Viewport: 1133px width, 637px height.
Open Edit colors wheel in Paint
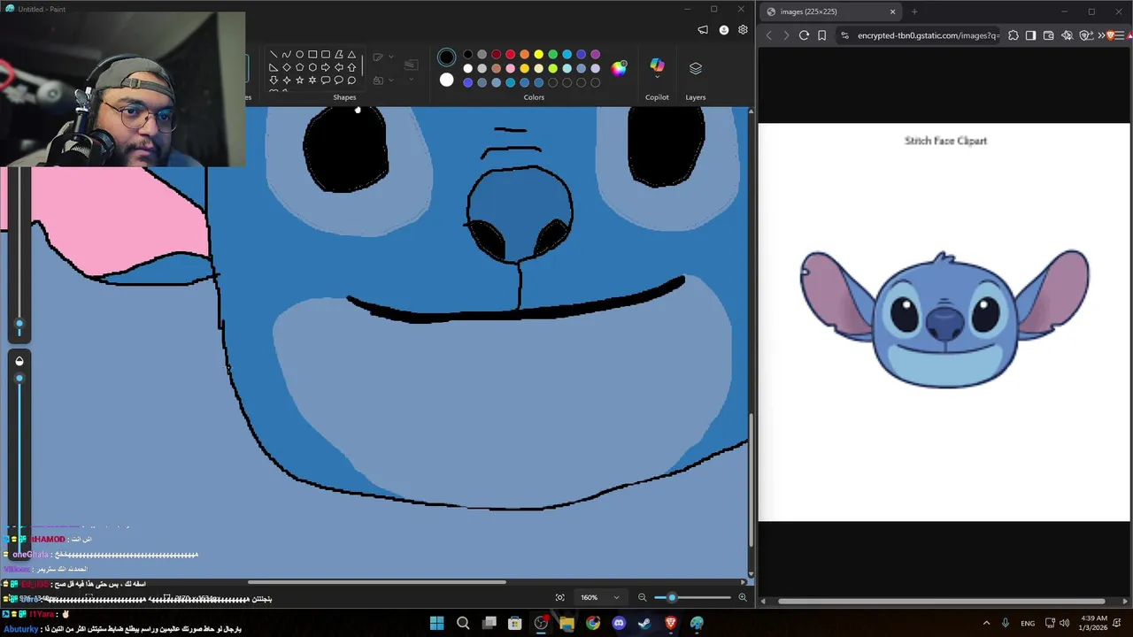point(619,68)
